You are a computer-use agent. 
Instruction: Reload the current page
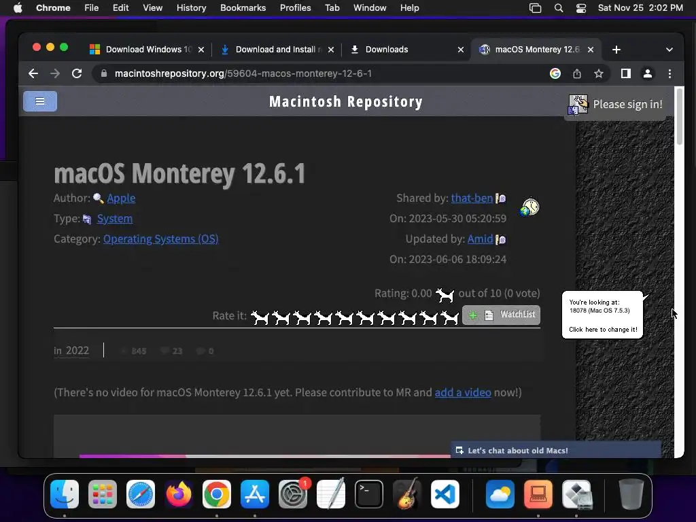77,73
